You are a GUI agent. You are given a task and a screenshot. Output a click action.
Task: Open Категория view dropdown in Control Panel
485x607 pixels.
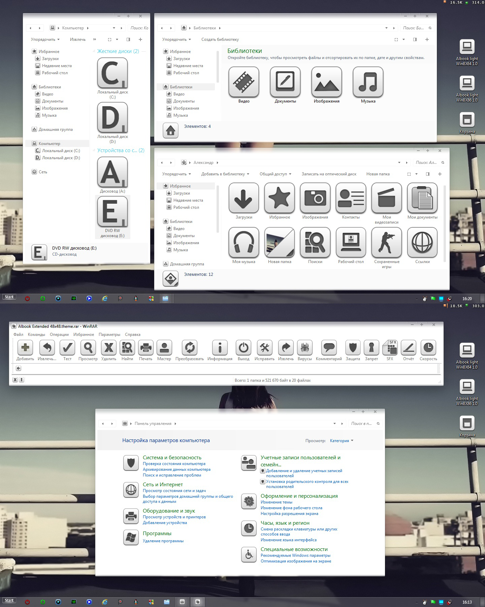pyautogui.click(x=342, y=441)
